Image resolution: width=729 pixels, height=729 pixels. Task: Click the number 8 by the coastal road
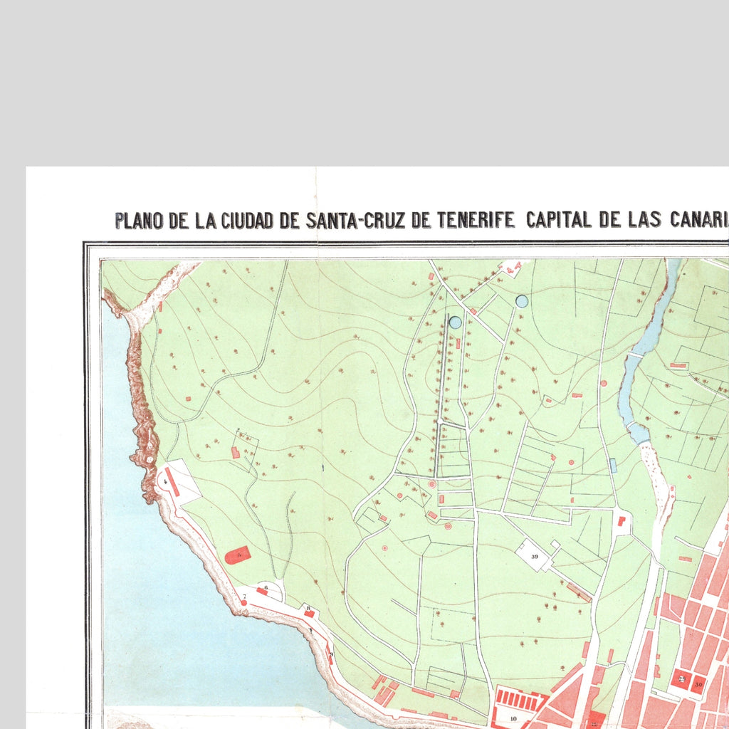308,608
